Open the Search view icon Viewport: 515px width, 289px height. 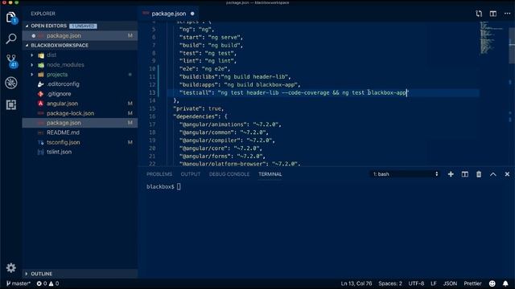(x=10, y=39)
